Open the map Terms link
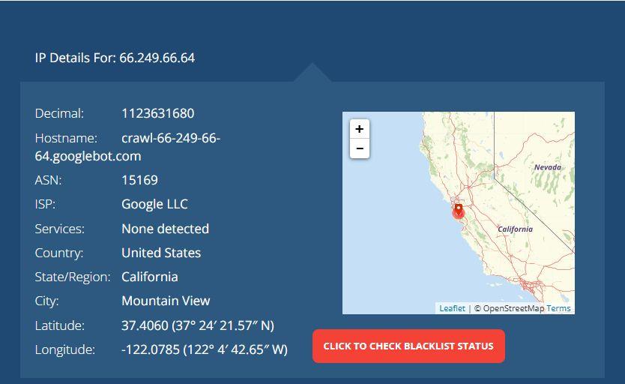This screenshot has width=625, height=384. pos(558,308)
